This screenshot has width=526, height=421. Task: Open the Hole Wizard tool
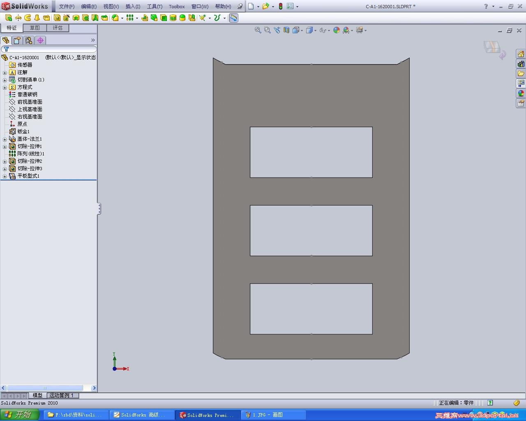67,18
